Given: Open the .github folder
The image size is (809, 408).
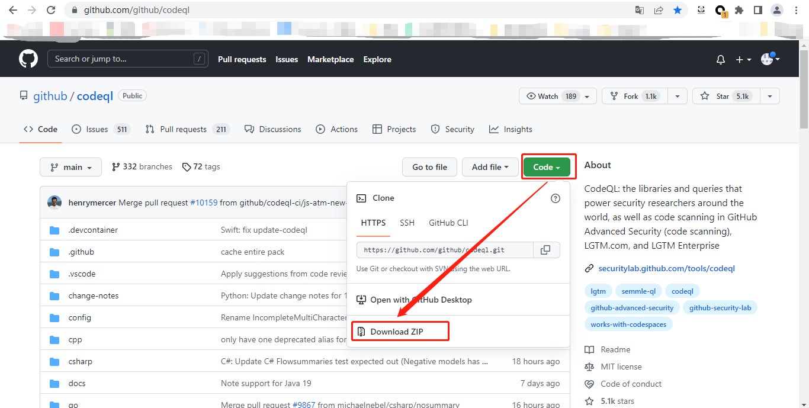Looking at the screenshot, I should [x=81, y=252].
